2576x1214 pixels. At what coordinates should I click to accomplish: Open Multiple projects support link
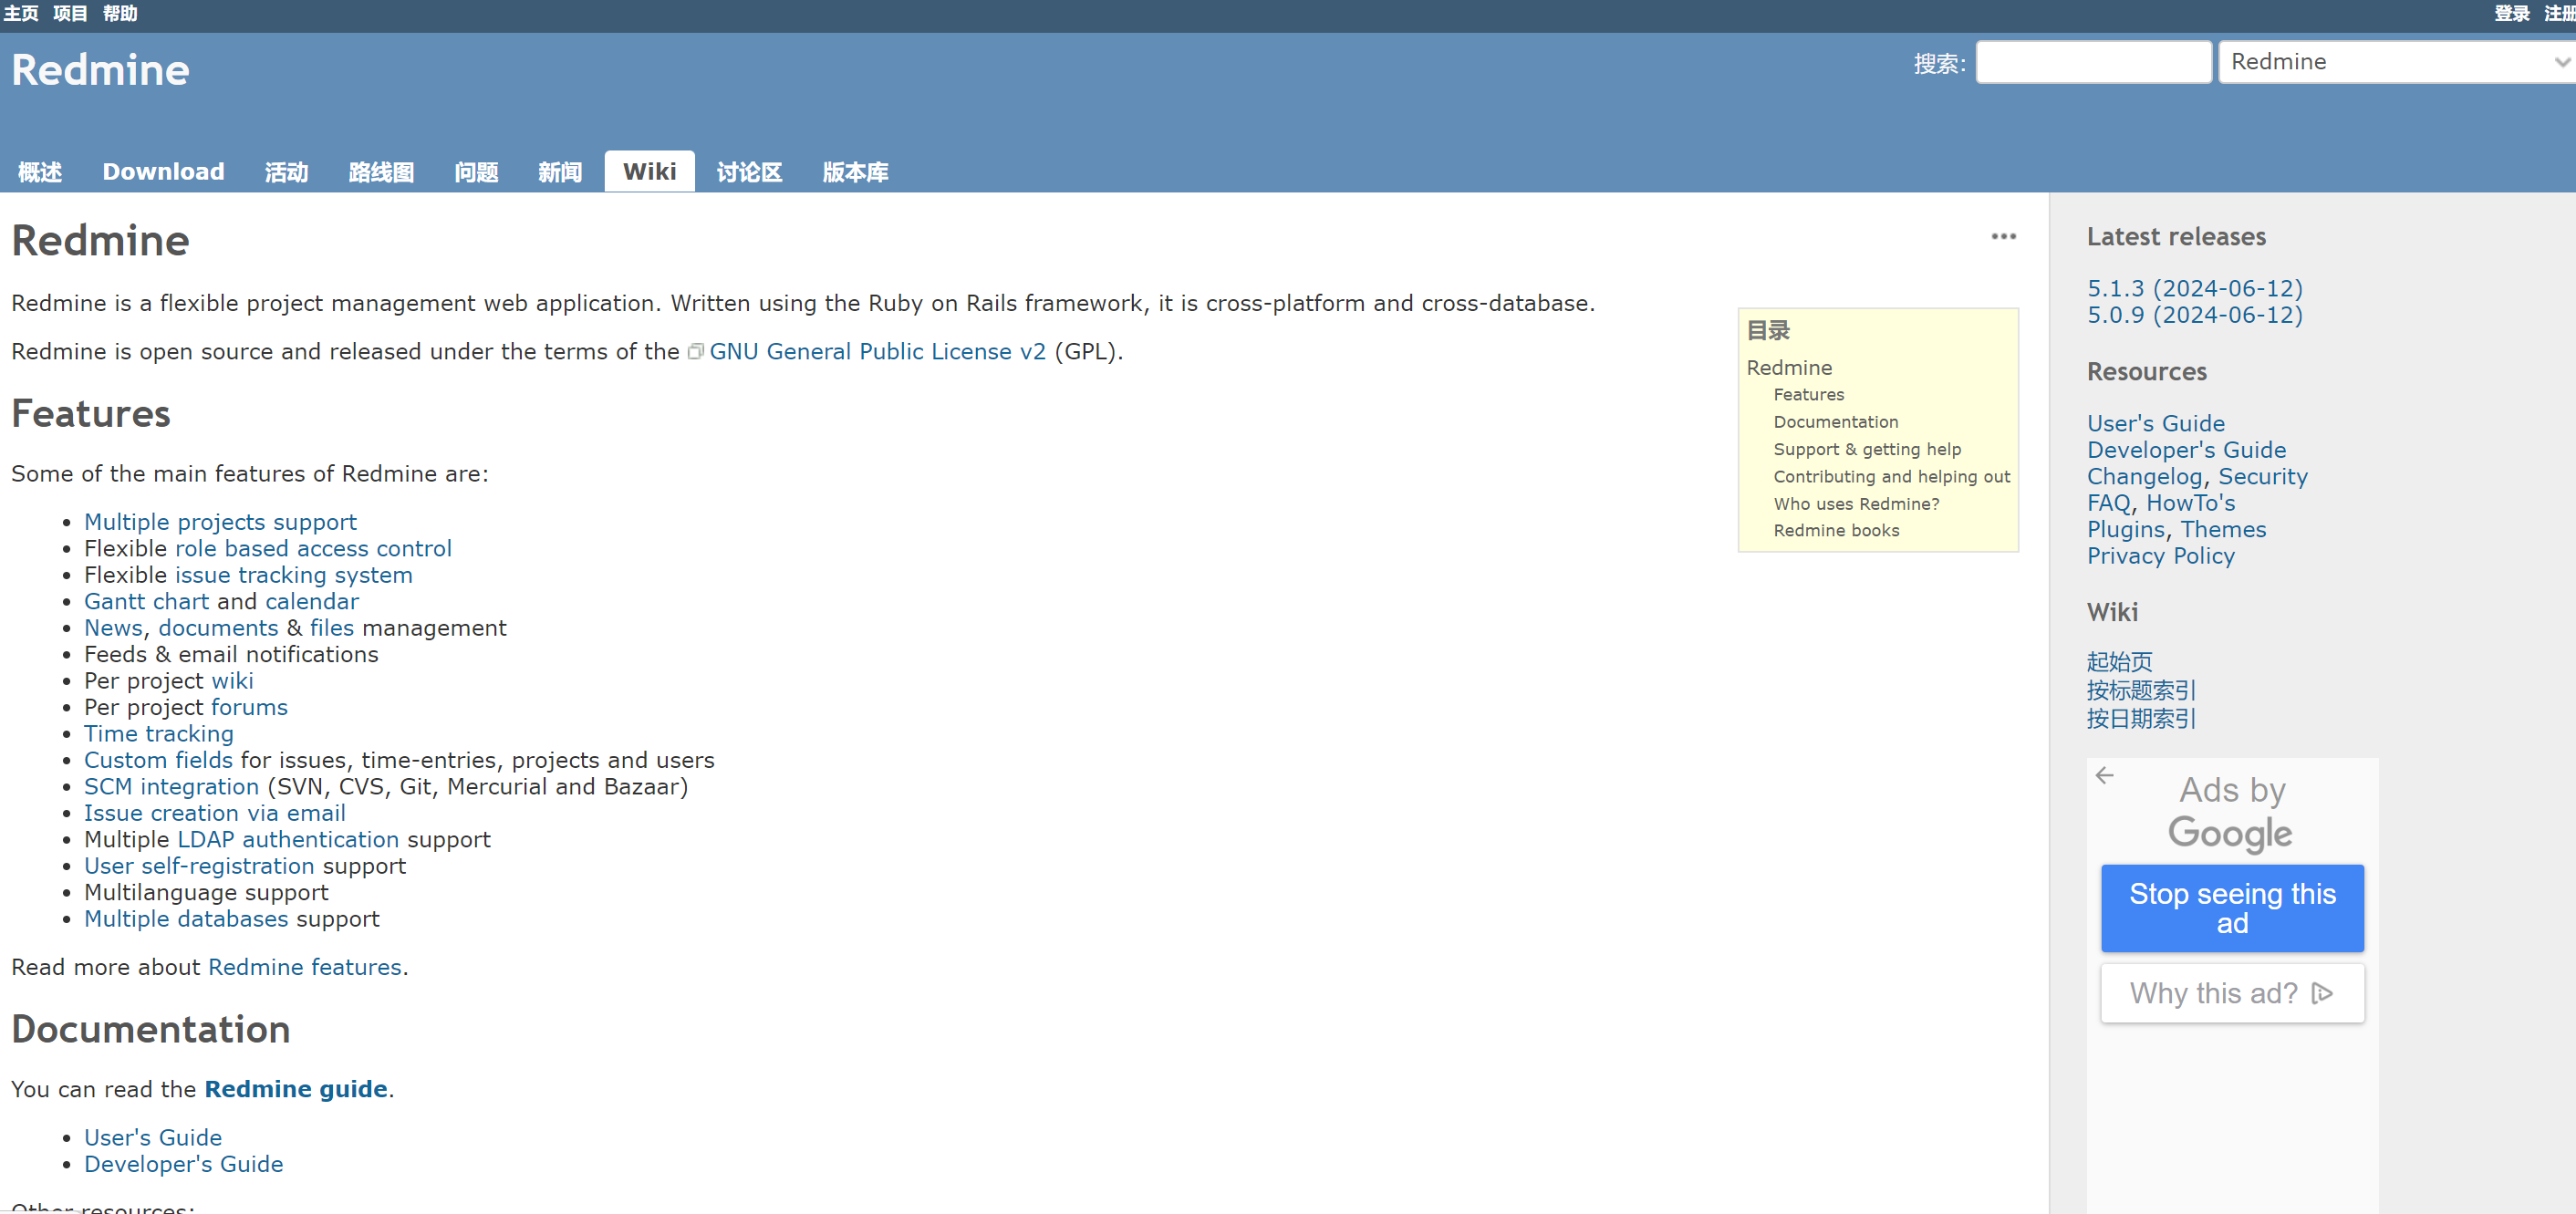tap(220, 522)
